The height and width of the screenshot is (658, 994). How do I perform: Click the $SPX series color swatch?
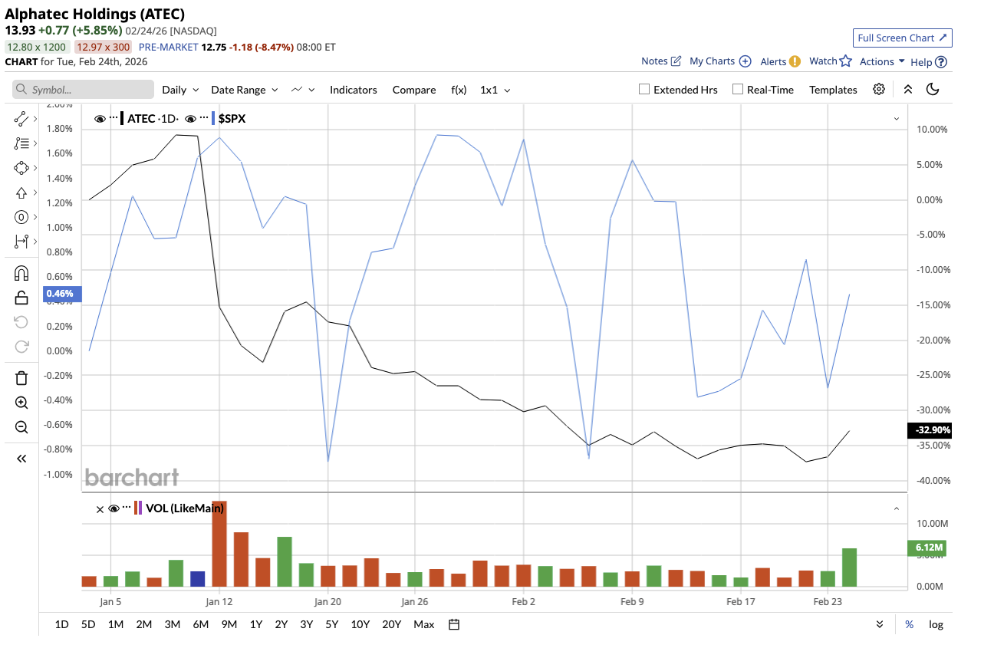pos(213,119)
